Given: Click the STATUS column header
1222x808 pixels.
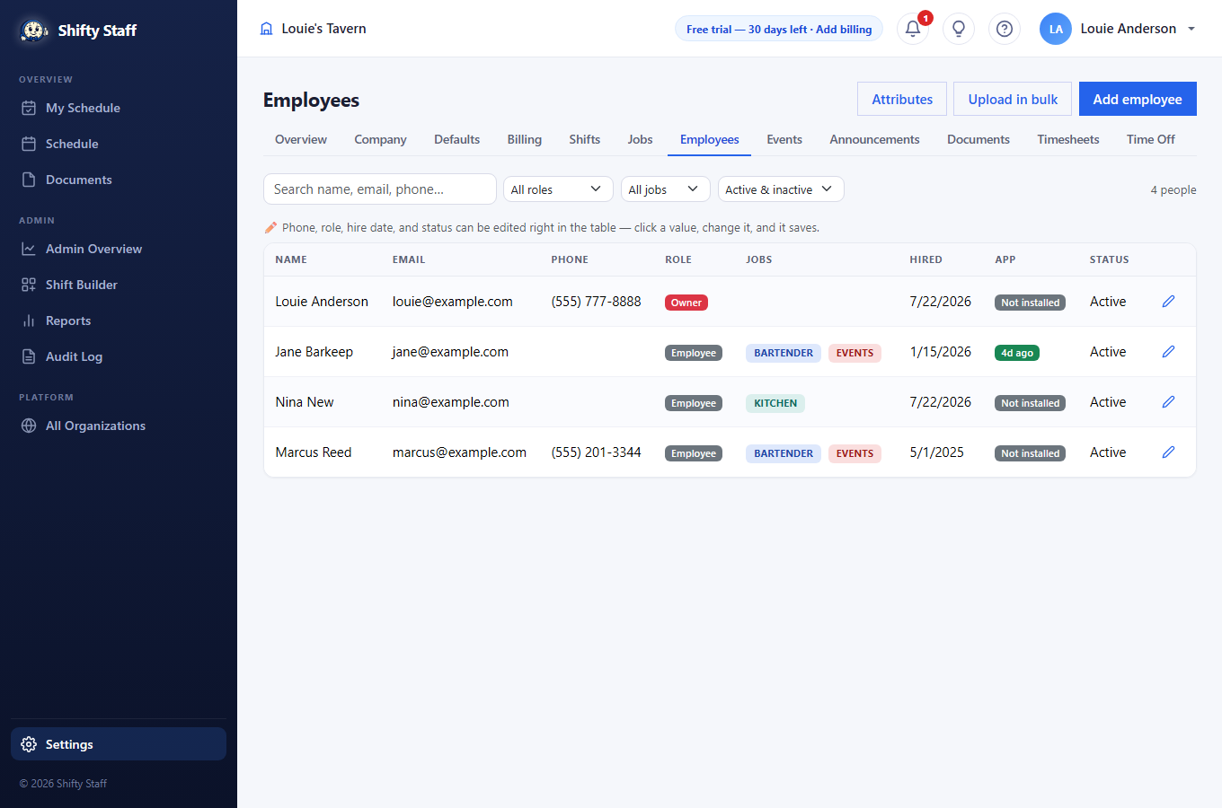Looking at the screenshot, I should click(x=1110, y=259).
